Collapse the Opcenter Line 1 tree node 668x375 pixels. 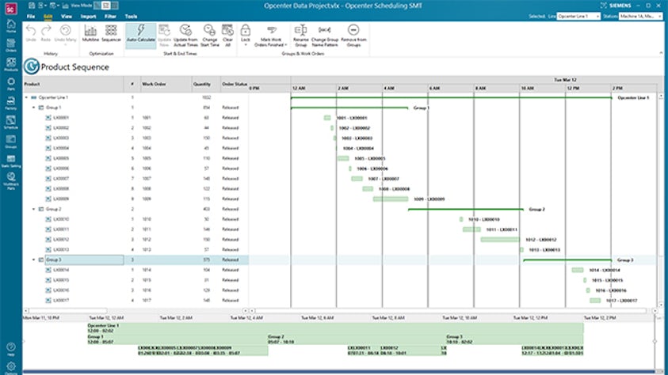(26, 97)
